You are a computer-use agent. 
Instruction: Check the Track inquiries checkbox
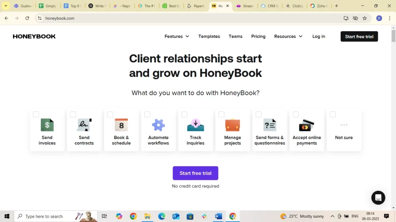tap(184, 114)
